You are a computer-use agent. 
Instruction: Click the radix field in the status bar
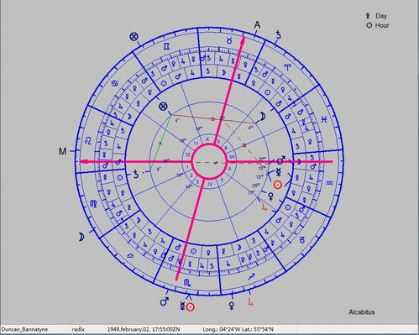point(78,329)
